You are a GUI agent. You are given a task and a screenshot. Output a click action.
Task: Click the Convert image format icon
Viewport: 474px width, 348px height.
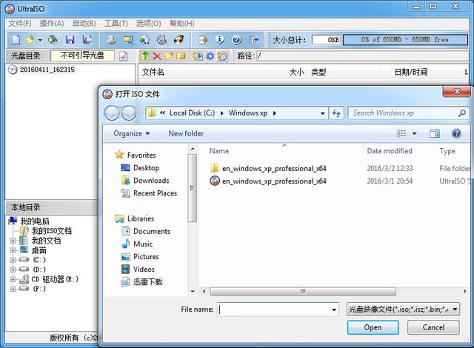tap(128, 39)
